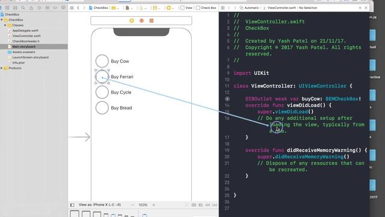
Task: Go back in storyboard editor history
Action: click(x=78, y=8)
